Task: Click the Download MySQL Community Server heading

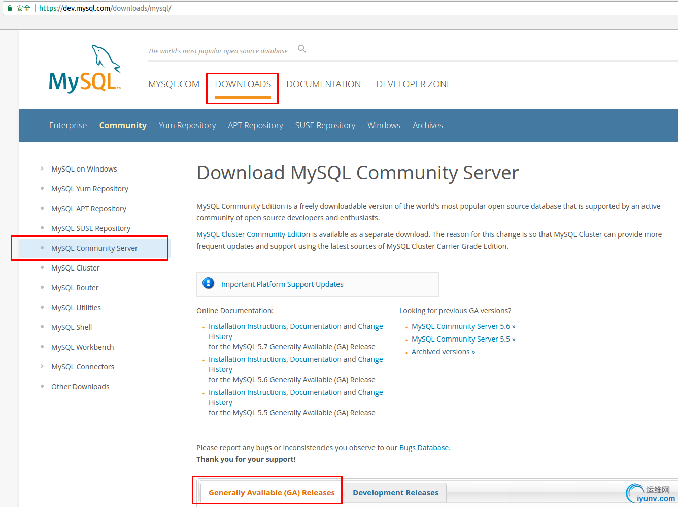Action: pos(358,173)
